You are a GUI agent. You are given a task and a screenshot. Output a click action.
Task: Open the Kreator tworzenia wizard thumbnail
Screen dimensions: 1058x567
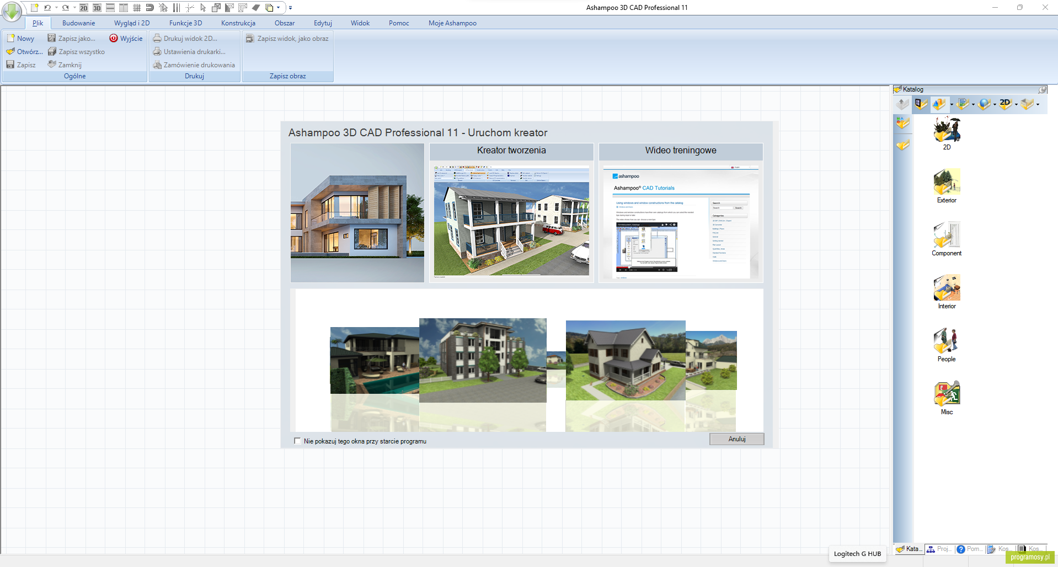tap(511, 213)
